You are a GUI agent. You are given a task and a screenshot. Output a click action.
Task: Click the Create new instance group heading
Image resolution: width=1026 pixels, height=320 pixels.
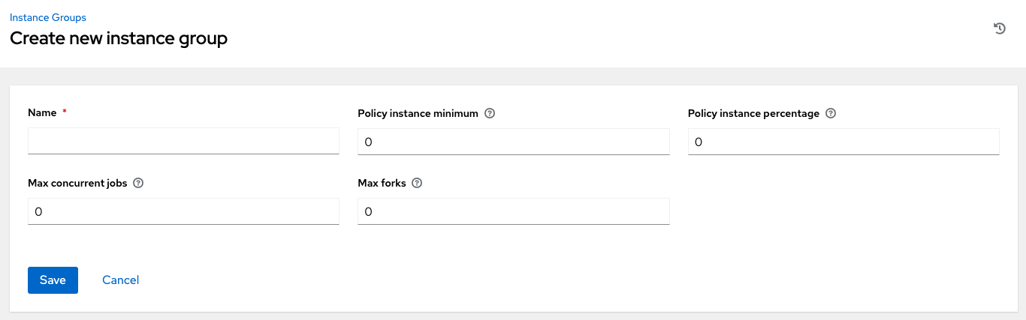pyautogui.click(x=119, y=38)
